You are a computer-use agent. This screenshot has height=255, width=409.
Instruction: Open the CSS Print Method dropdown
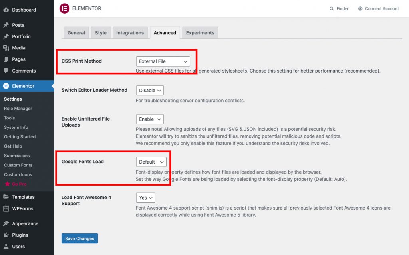click(x=163, y=61)
